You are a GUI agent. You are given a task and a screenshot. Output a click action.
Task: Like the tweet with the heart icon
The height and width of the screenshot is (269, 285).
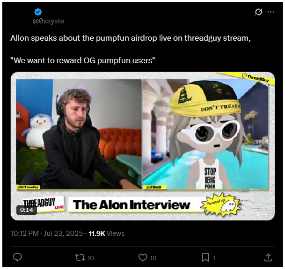coord(143,258)
